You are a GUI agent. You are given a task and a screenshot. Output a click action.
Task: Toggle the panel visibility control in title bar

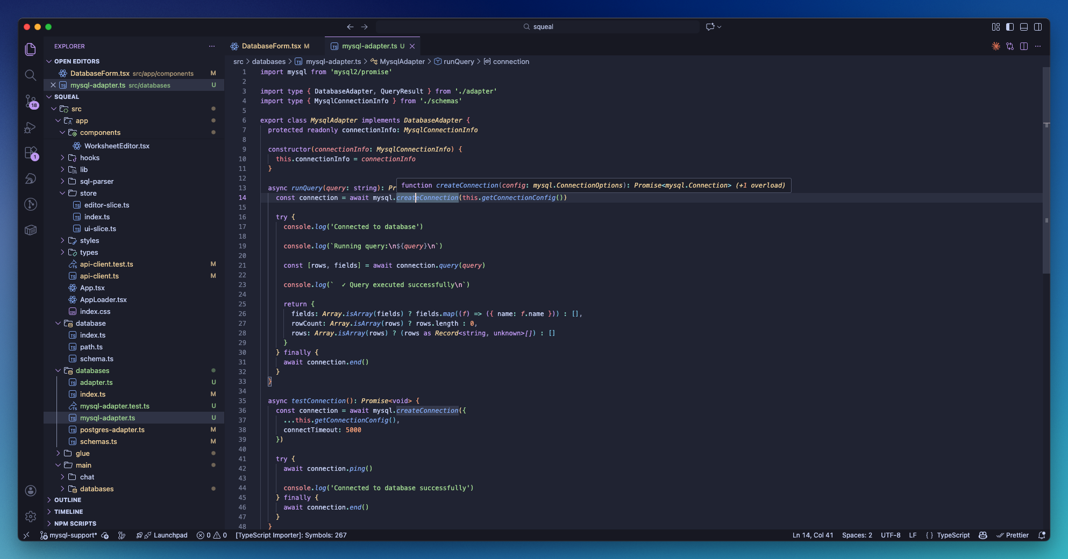coord(1024,26)
